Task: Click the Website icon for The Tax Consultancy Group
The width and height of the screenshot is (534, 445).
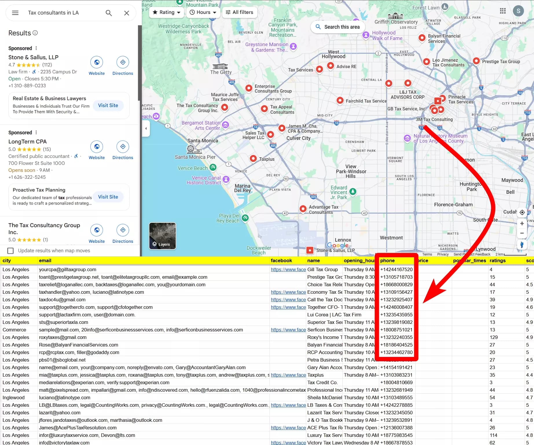Action: coord(97,230)
